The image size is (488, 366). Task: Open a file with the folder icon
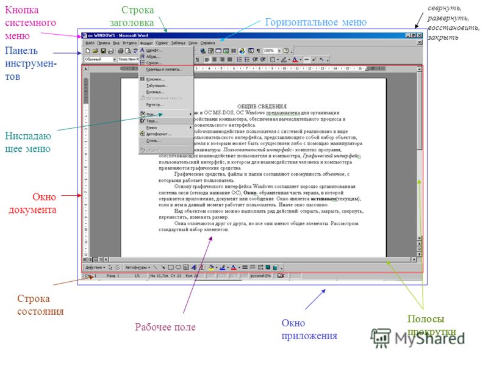[95, 51]
